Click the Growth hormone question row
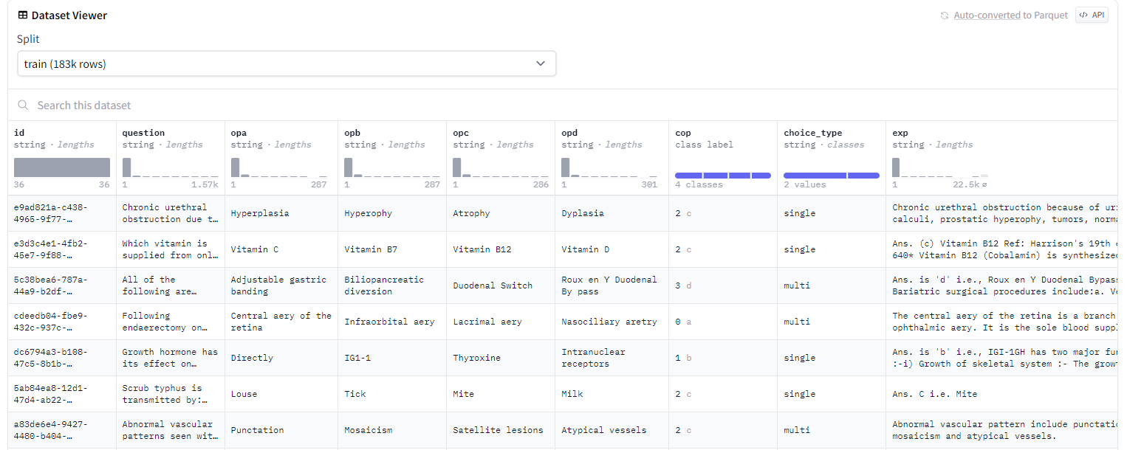The width and height of the screenshot is (1127, 450). (170, 358)
